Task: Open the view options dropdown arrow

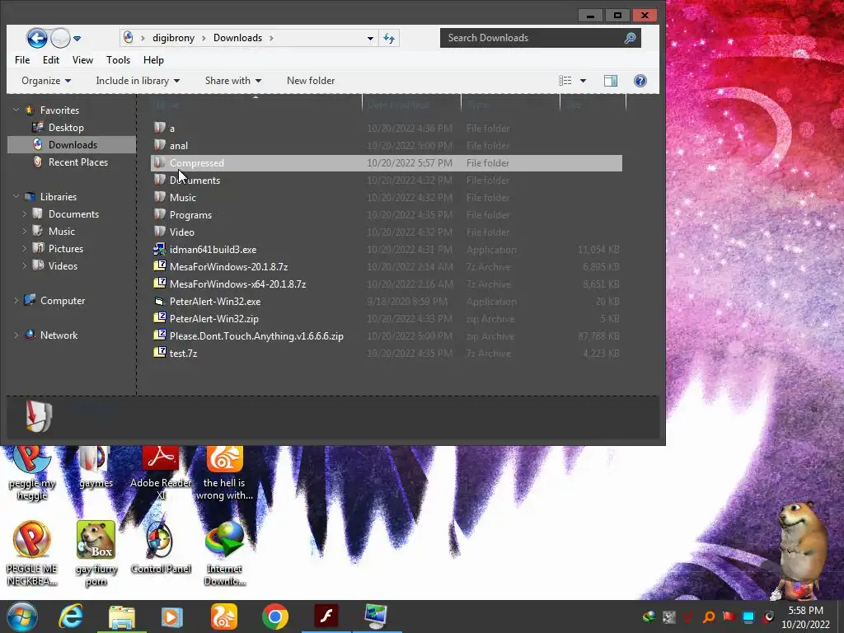Action: click(x=583, y=81)
